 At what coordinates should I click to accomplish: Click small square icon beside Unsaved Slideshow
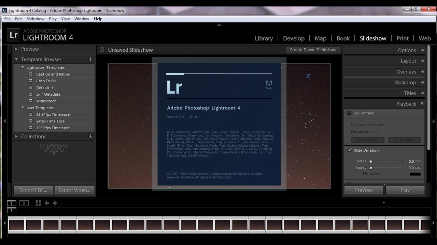102,50
